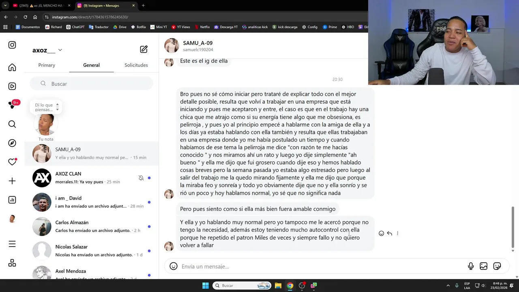The height and width of the screenshot is (292, 519).
Task: Open the Axel Mendoza conversation
Action: (92, 271)
